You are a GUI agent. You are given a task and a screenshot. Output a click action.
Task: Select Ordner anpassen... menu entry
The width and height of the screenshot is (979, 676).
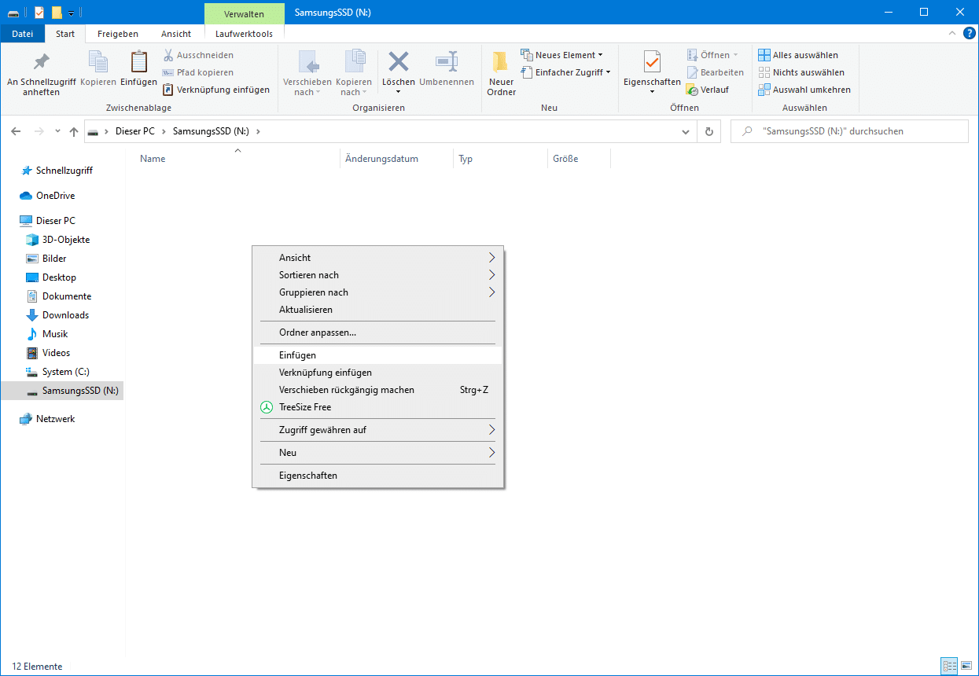[x=377, y=332]
